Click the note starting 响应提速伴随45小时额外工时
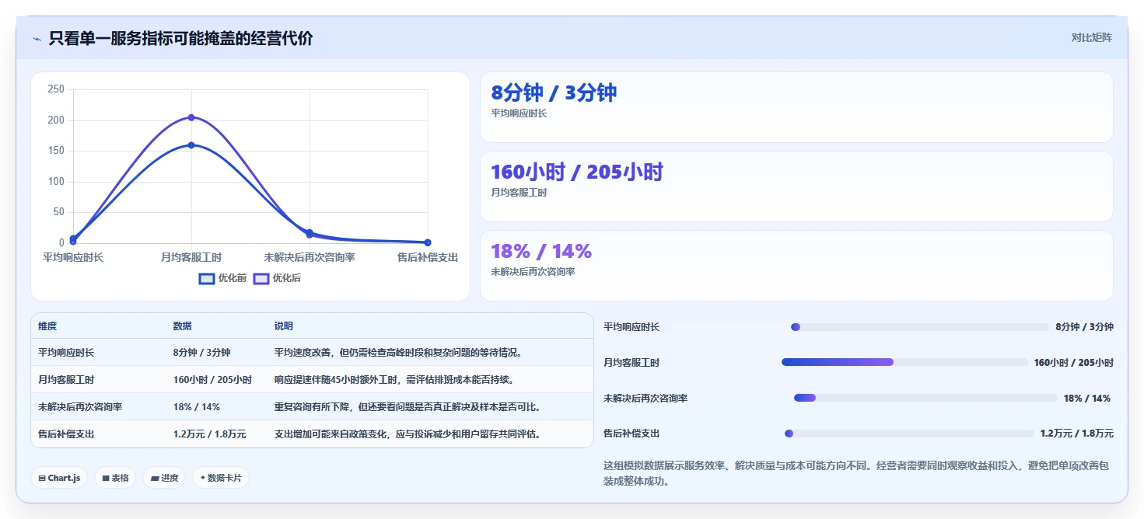This screenshot has height=519, width=1144. click(x=394, y=380)
